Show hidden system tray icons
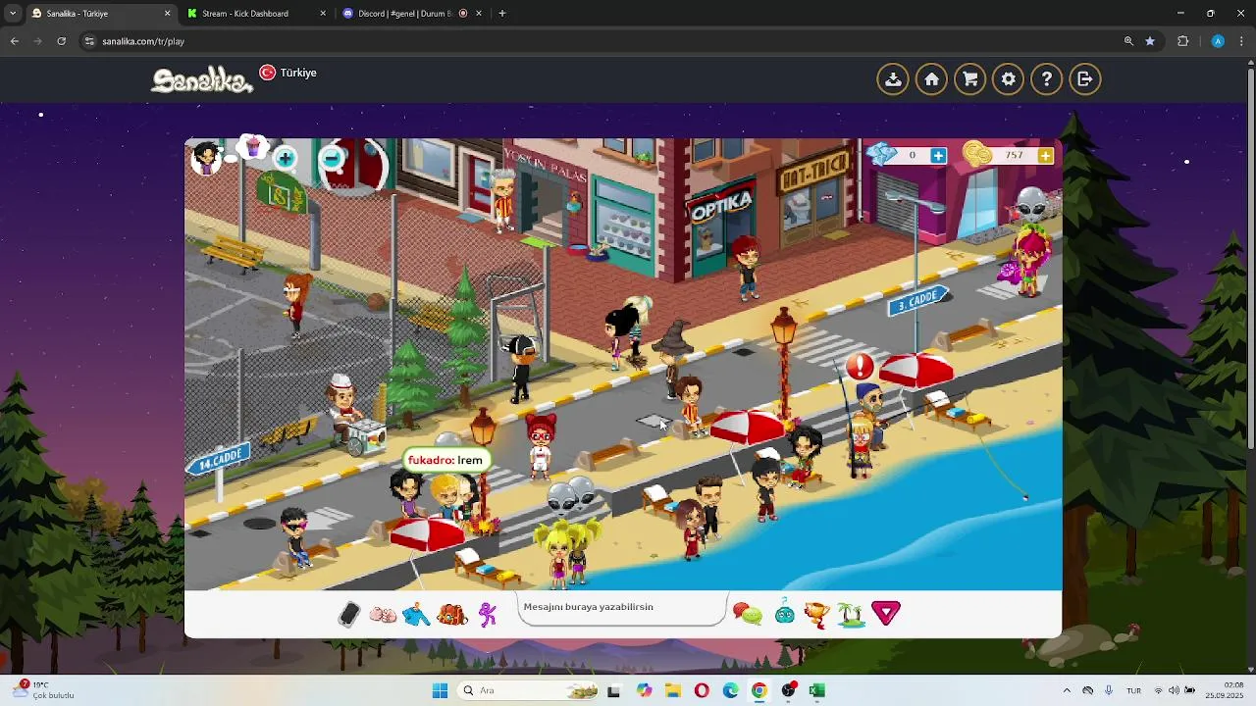 [x=1067, y=690]
